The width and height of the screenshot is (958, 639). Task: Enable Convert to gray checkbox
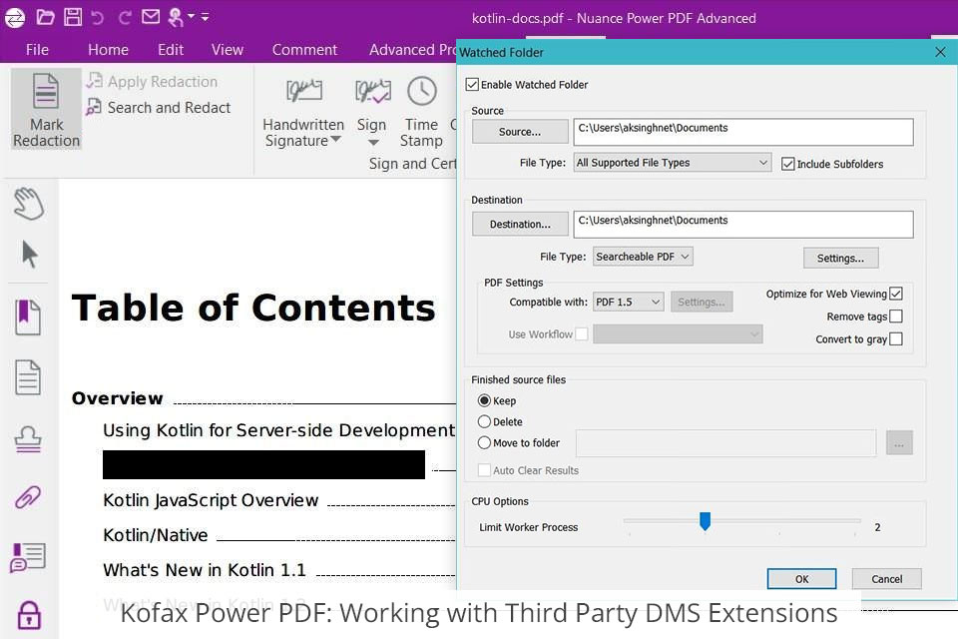896,338
